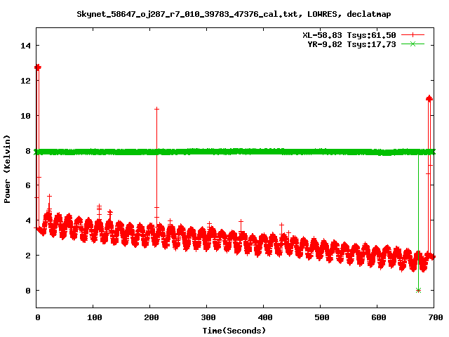Click the green outlier point at 0 Kelvin
This screenshot has width=449, height=337.
[418, 290]
